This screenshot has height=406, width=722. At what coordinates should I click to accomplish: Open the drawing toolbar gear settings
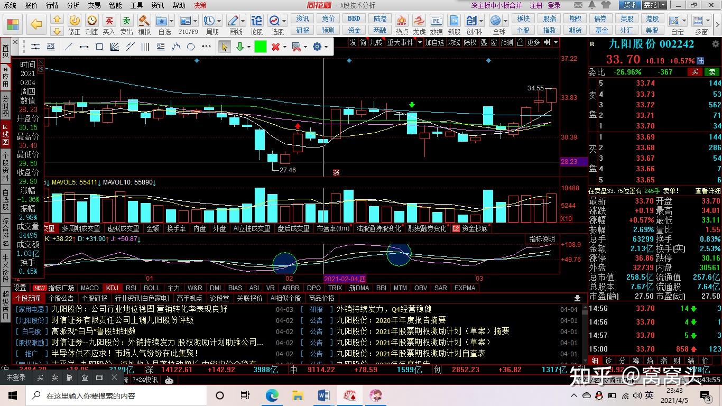[x=317, y=47]
